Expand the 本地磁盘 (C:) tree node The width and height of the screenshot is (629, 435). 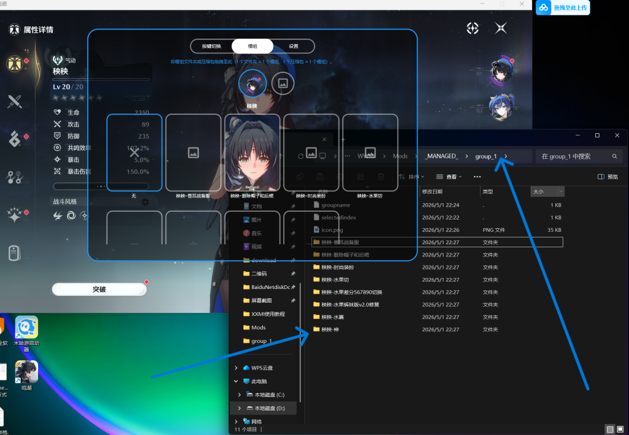(x=240, y=395)
